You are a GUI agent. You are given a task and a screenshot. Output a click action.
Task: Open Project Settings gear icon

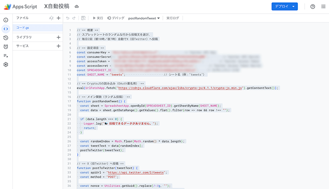coord(6,65)
